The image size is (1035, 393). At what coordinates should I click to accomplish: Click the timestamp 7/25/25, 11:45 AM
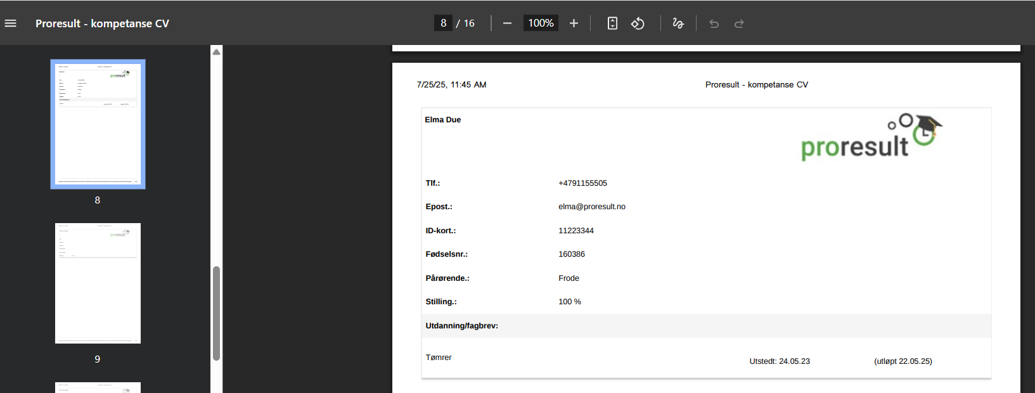[x=451, y=84]
